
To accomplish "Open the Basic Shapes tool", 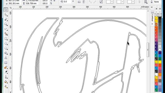I will (6, 53).
